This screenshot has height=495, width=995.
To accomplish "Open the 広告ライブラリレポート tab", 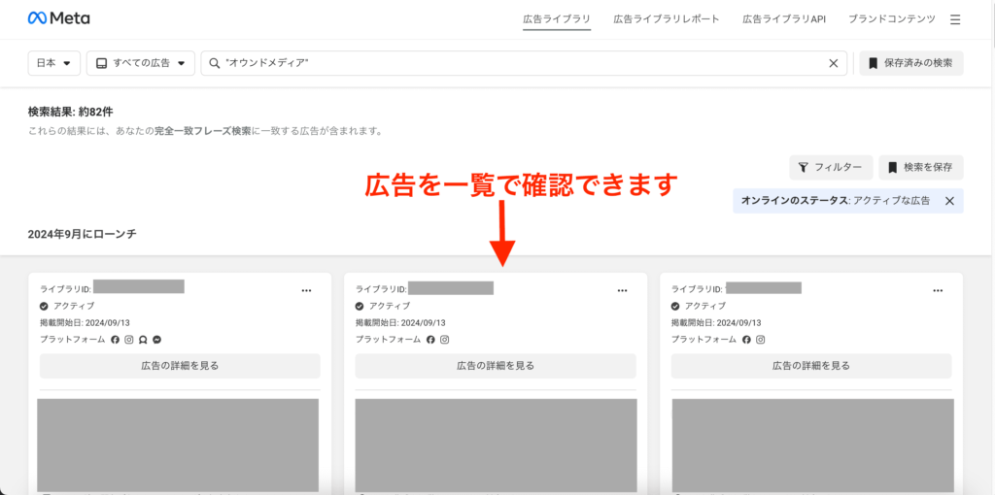I will point(667,19).
